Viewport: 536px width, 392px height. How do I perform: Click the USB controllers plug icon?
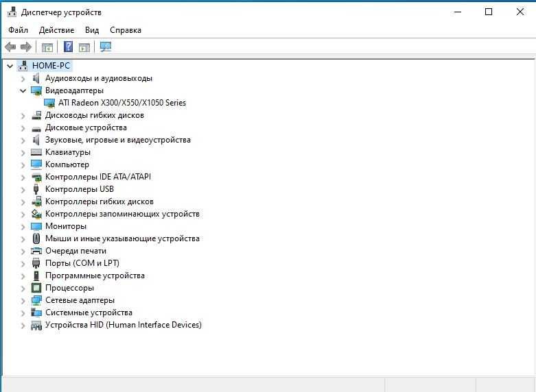click(36, 189)
